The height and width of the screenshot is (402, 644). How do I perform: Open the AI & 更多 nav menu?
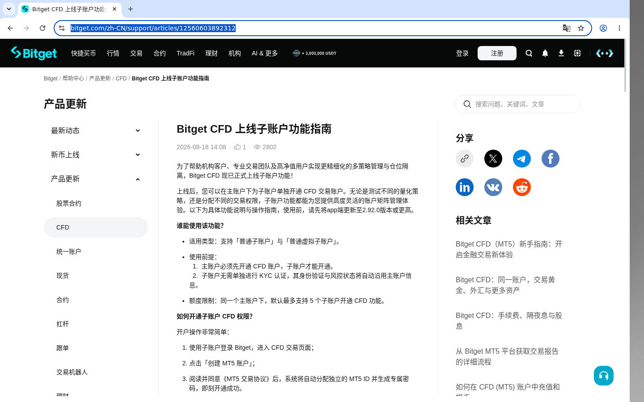coord(265,53)
